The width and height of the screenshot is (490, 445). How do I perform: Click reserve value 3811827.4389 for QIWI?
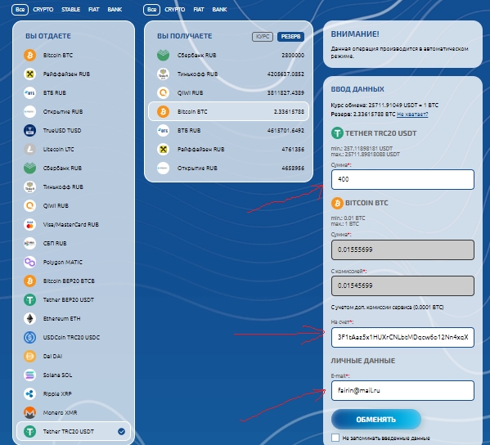[x=285, y=92]
